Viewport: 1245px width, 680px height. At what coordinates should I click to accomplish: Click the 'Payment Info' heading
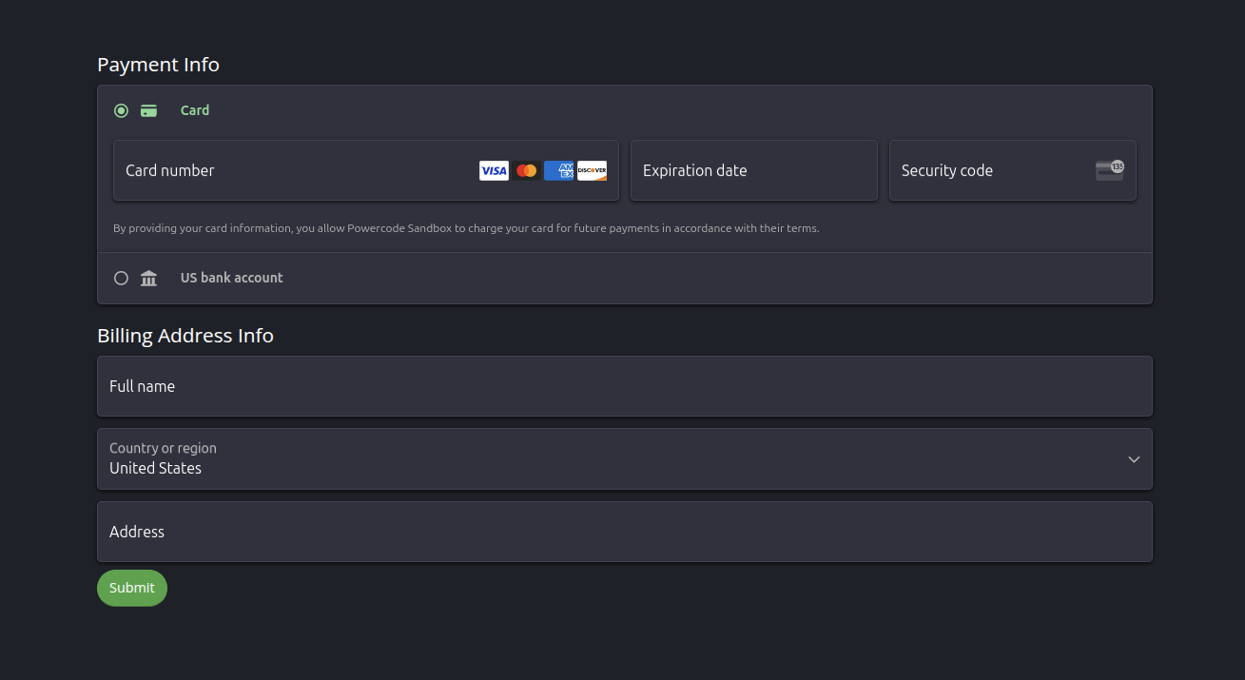[x=158, y=65]
